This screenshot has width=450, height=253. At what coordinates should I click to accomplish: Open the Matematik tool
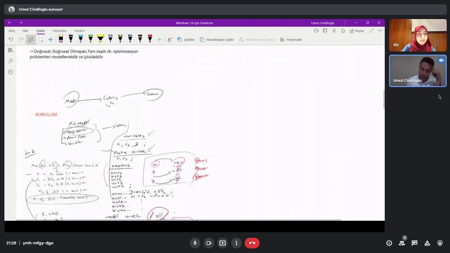click(x=291, y=40)
